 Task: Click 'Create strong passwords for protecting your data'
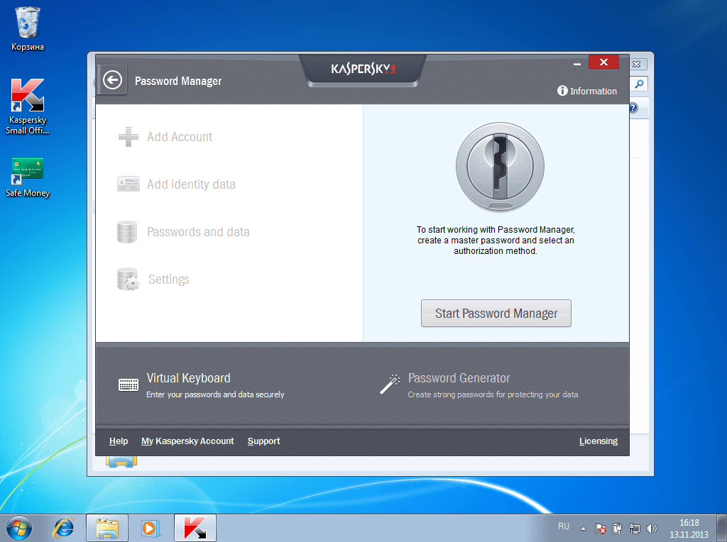pos(493,394)
